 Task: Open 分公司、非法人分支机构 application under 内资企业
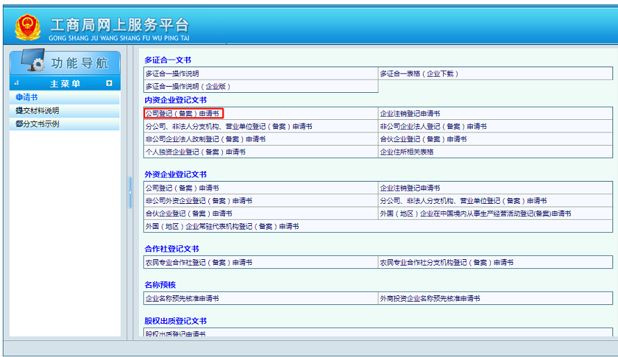[x=228, y=126]
